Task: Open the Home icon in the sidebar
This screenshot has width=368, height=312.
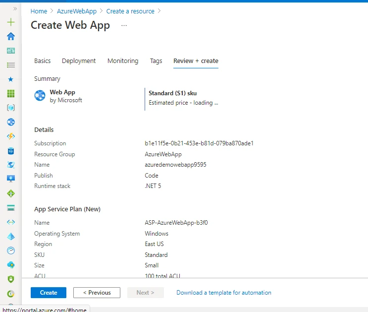Action: [x=11, y=36]
